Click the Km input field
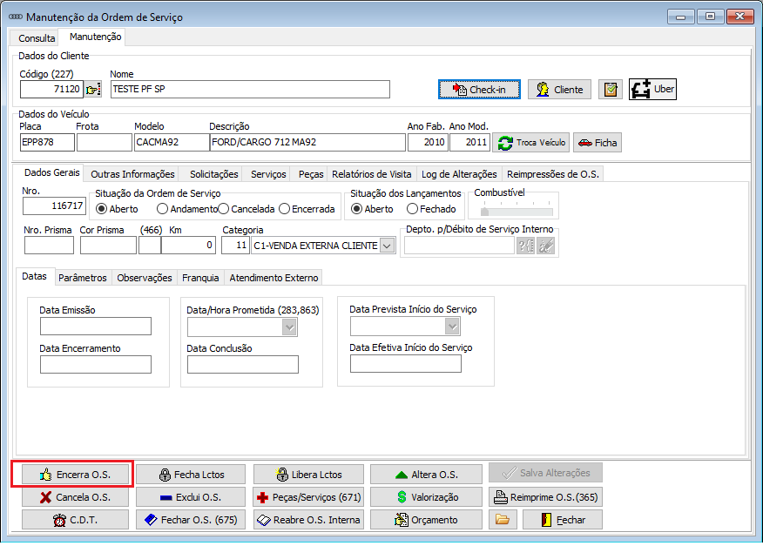763x546 pixels. click(x=188, y=246)
